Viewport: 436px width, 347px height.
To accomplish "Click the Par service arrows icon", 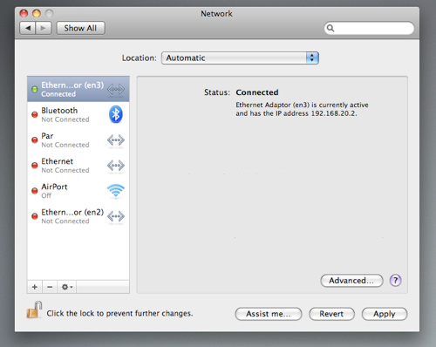I will 116,140.
